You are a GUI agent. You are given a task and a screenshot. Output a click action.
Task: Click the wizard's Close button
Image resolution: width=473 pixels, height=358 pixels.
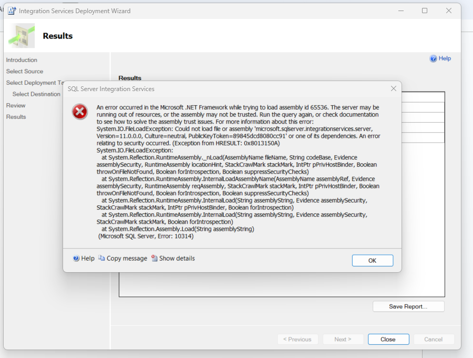click(388, 339)
